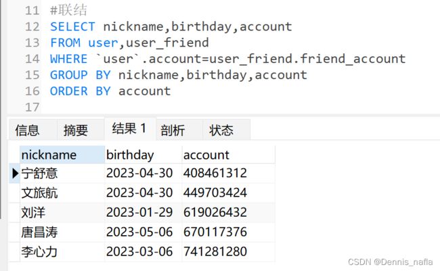Click account value 741281280
This screenshot has width=440, height=271.
(215, 251)
